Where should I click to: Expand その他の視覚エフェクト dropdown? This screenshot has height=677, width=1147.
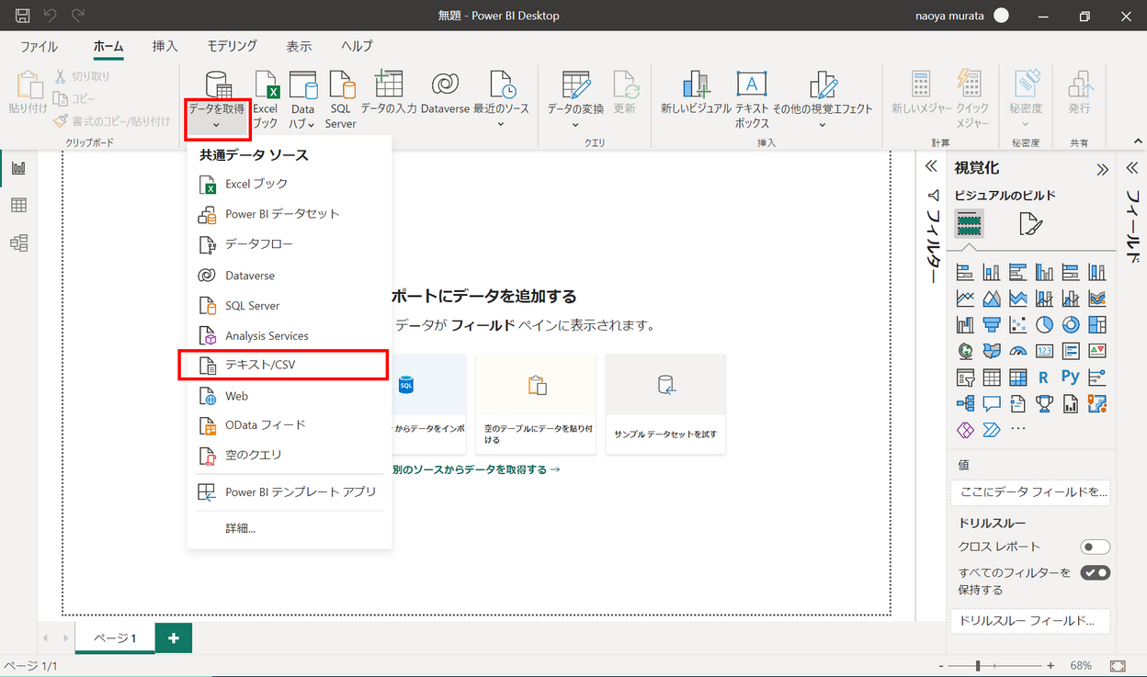(x=823, y=125)
